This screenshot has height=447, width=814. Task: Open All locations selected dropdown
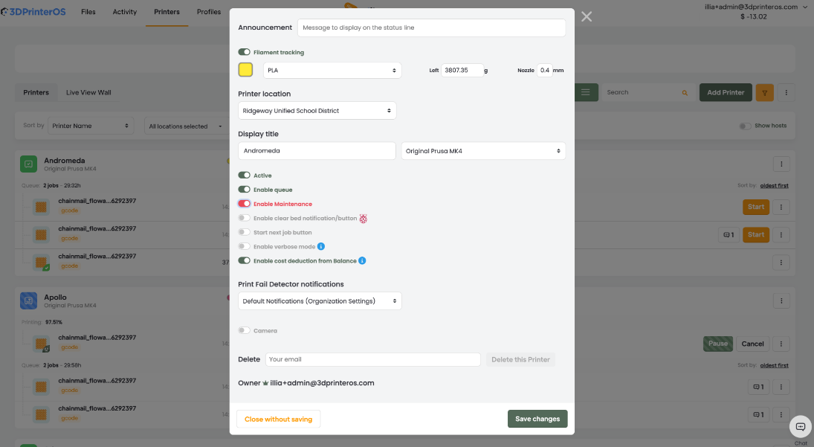pyautogui.click(x=185, y=126)
